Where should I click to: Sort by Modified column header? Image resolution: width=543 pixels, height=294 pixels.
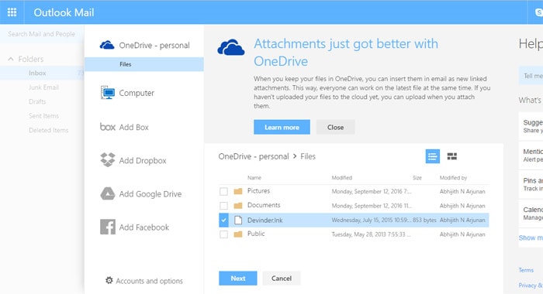(x=342, y=178)
